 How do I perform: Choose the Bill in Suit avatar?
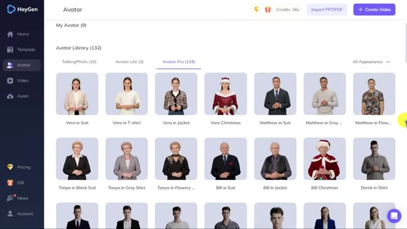[x=226, y=158]
